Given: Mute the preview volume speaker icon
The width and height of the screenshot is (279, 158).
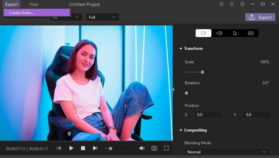Looking at the screenshot, I should (x=142, y=148).
